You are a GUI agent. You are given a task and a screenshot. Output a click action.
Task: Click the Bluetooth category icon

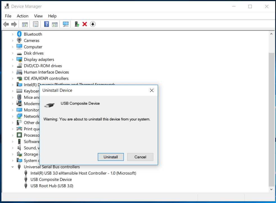coord(19,34)
